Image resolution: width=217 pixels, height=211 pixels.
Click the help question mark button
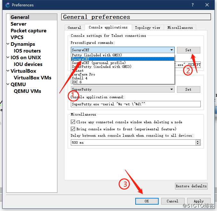tap(193, 5)
